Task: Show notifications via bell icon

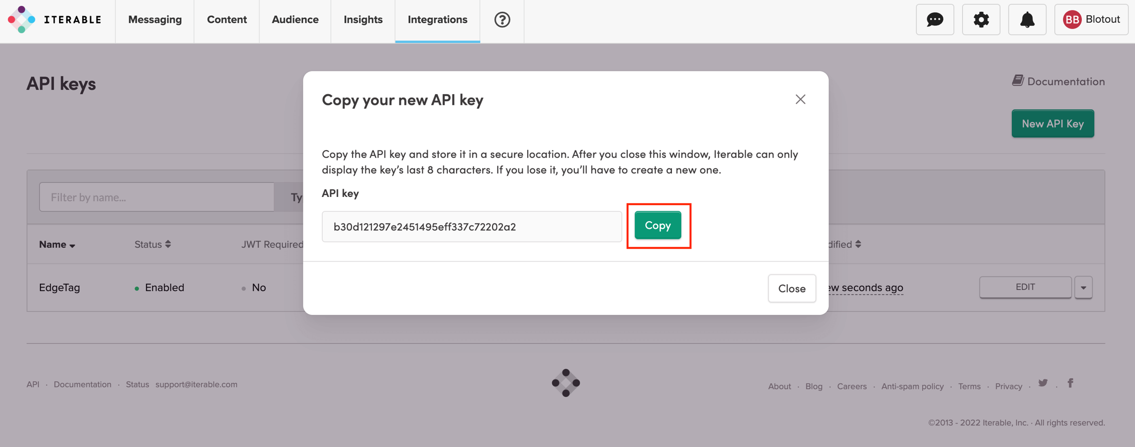Action: [x=1027, y=20]
